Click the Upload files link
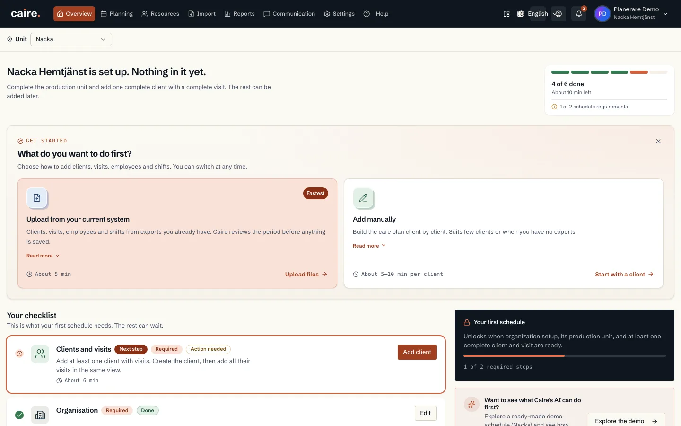The width and height of the screenshot is (681, 426). [306, 274]
